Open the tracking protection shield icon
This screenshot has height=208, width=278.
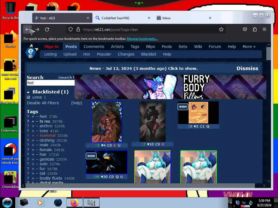tap(71, 29)
